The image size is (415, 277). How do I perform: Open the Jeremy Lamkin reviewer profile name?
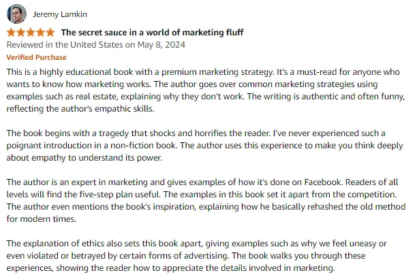[60, 14]
